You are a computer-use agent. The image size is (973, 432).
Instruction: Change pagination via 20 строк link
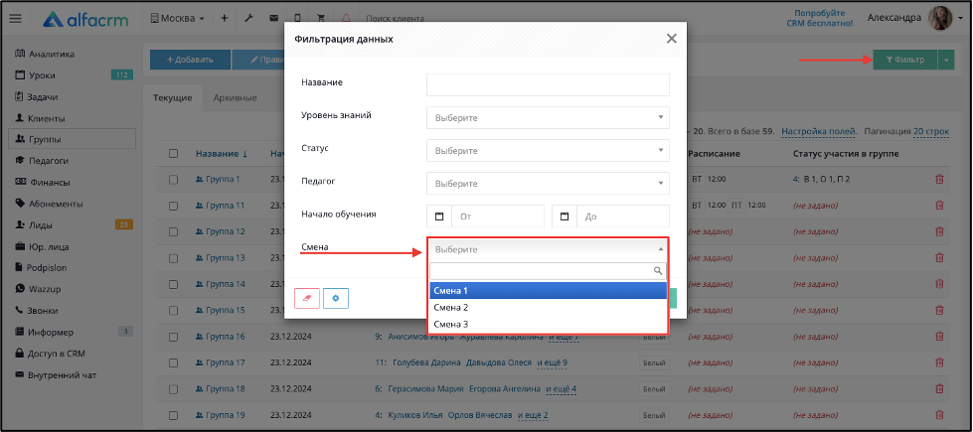pos(931,131)
